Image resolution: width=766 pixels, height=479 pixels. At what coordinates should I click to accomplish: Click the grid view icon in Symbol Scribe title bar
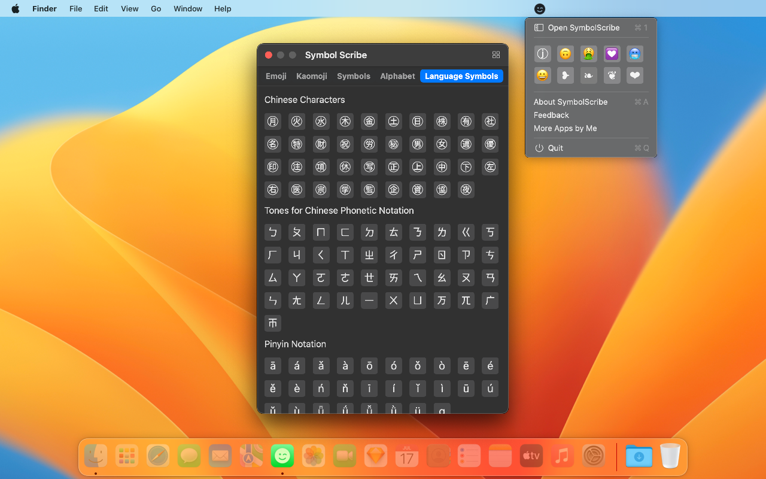point(496,54)
